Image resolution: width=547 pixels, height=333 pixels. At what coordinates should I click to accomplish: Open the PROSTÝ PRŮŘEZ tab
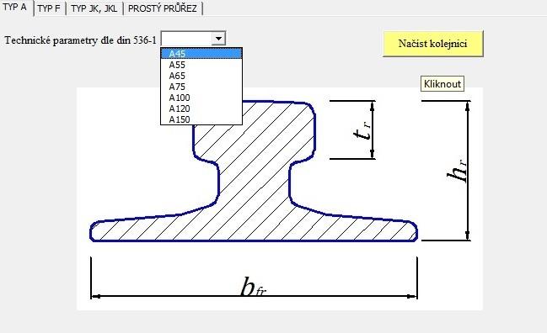click(x=163, y=8)
